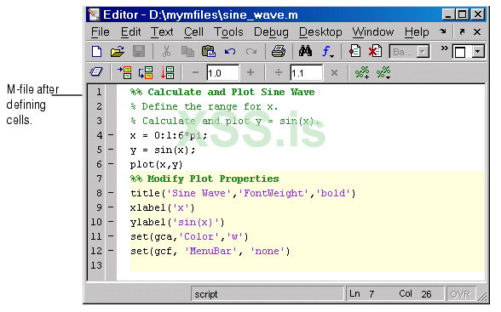
Task: Paste from clipboard icon
Action: (x=209, y=51)
